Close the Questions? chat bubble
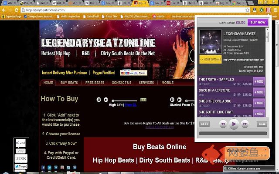The image size is (279, 174). point(265,150)
